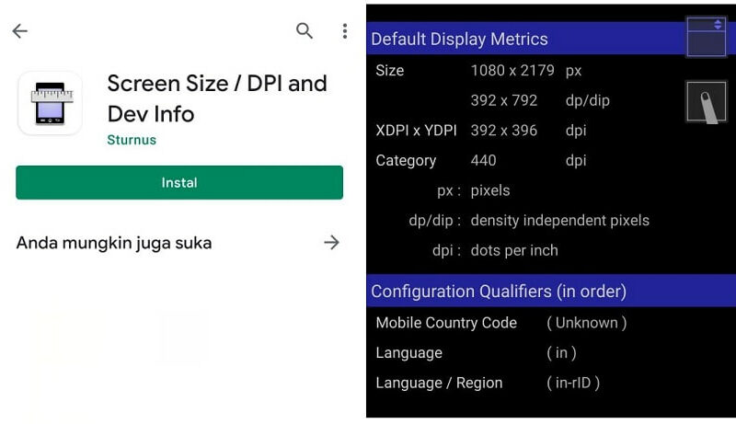Viewport: 736px width, 424px height.
Task: Tap the Language / Region in-rID row
Action: [x=488, y=383]
